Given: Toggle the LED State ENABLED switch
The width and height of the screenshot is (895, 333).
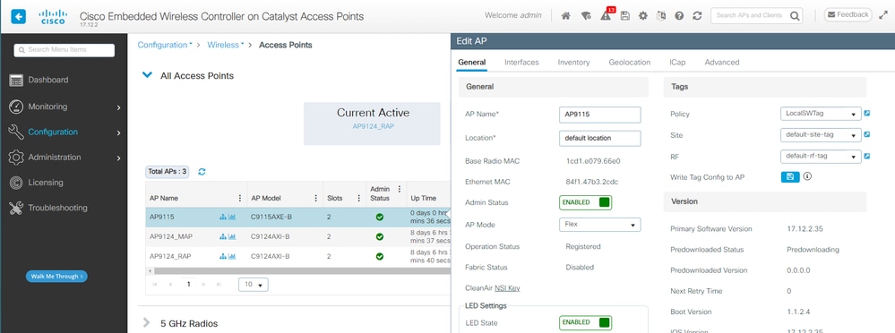Looking at the screenshot, I should [585, 323].
